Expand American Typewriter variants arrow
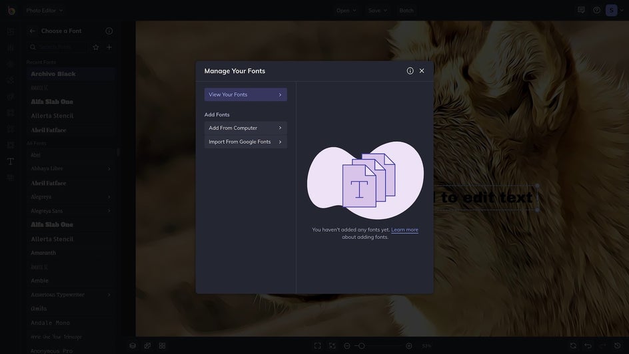 click(109, 295)
